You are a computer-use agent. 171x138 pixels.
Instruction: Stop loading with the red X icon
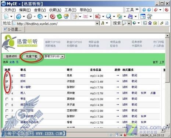53,16
